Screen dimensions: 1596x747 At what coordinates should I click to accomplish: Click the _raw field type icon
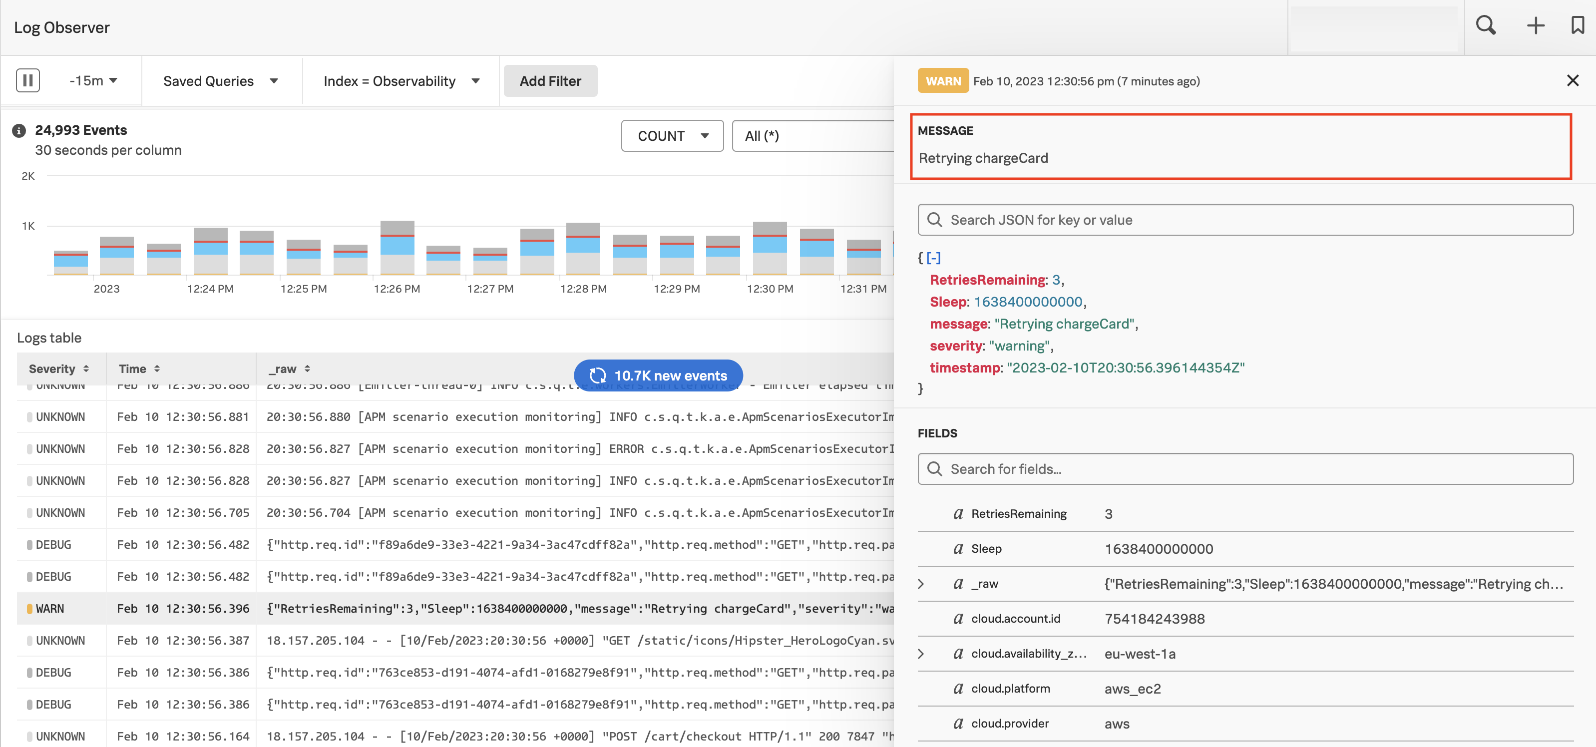point(958,584)
